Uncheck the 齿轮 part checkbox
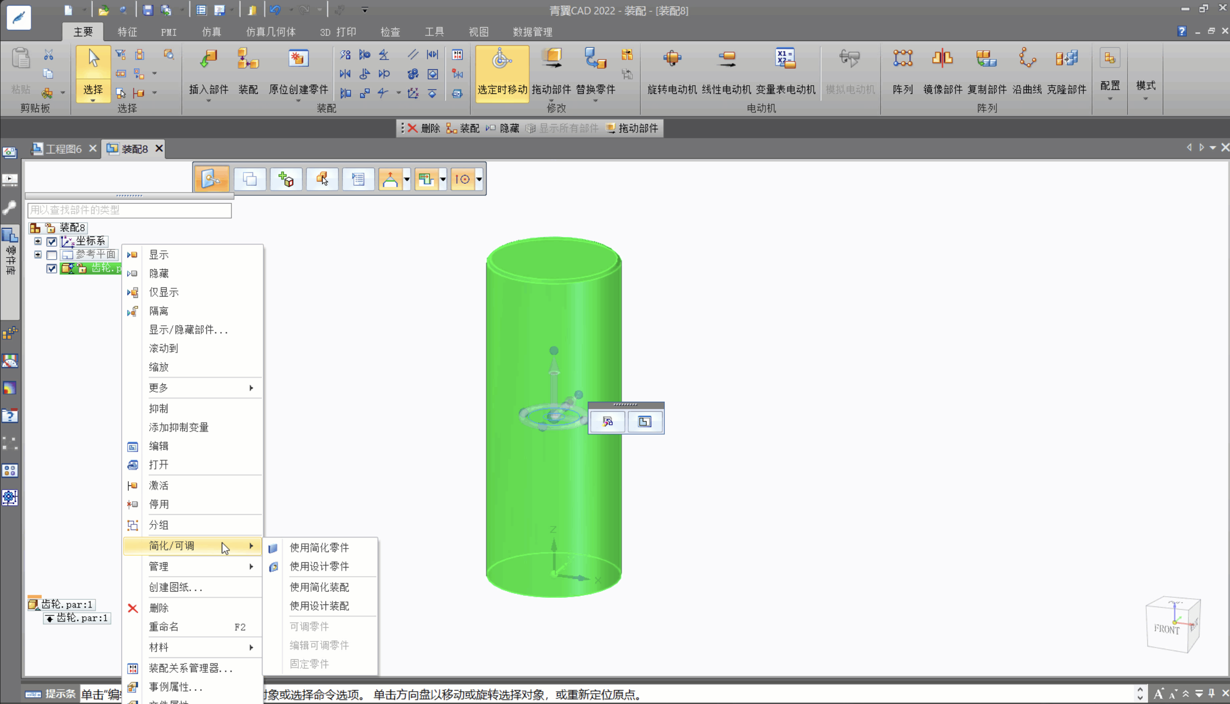Screen dimensions: 1230x704 [52, 268]
